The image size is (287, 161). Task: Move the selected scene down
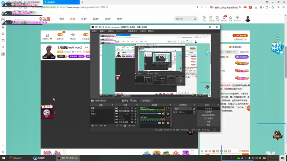[105, 126]
